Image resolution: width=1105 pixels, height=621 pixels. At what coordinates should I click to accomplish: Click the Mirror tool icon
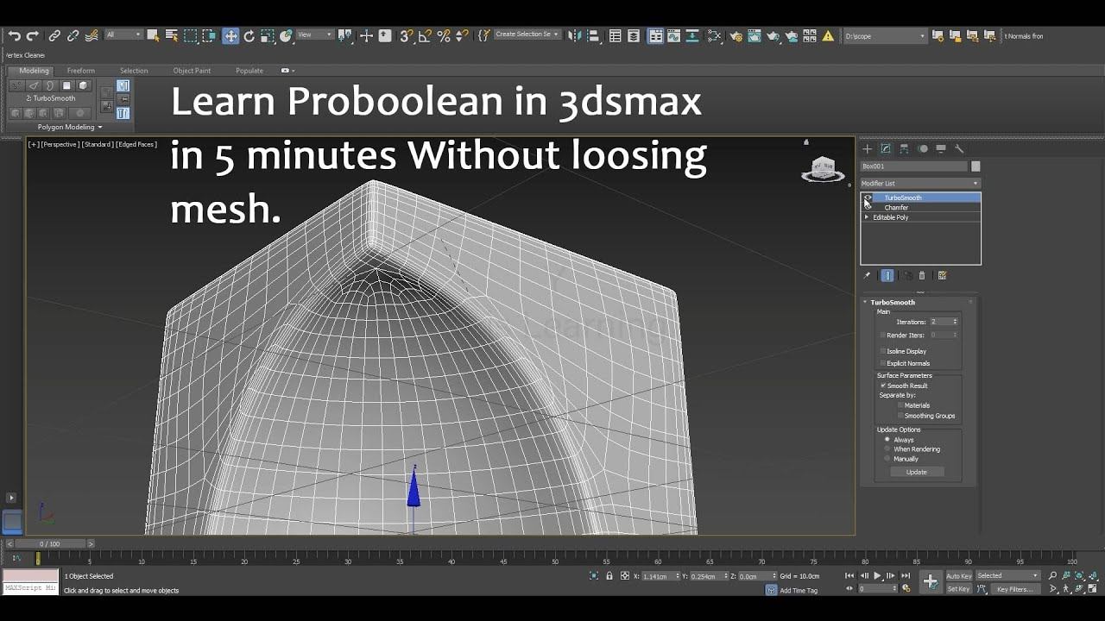pyautogui.click(x=574, y=35)
